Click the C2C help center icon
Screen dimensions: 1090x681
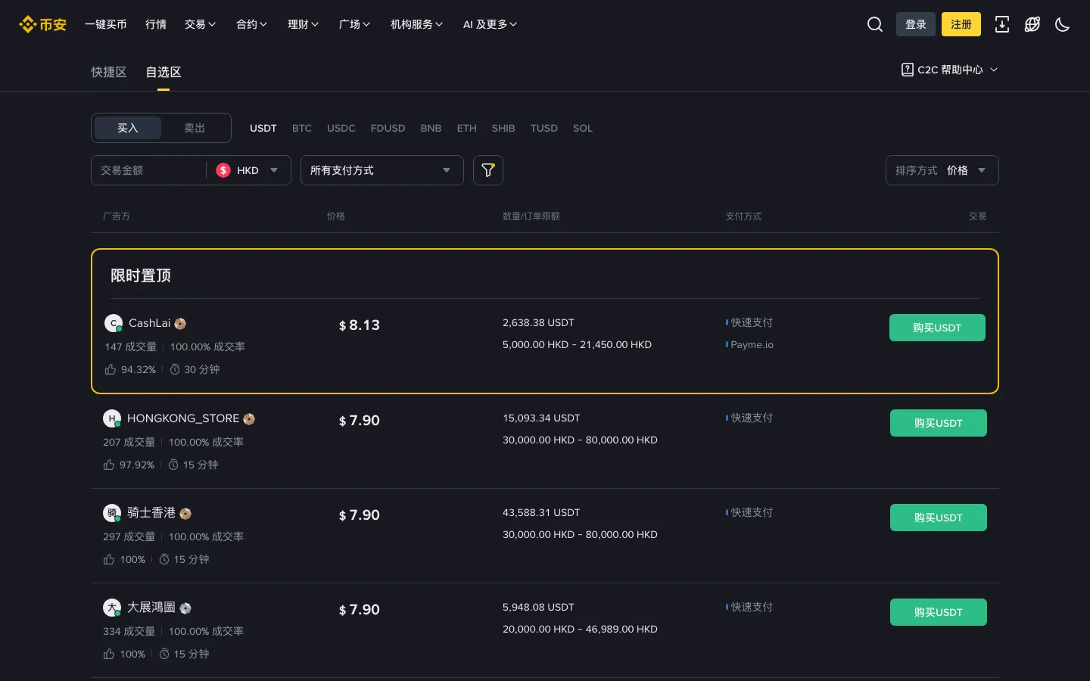point(908,70)
